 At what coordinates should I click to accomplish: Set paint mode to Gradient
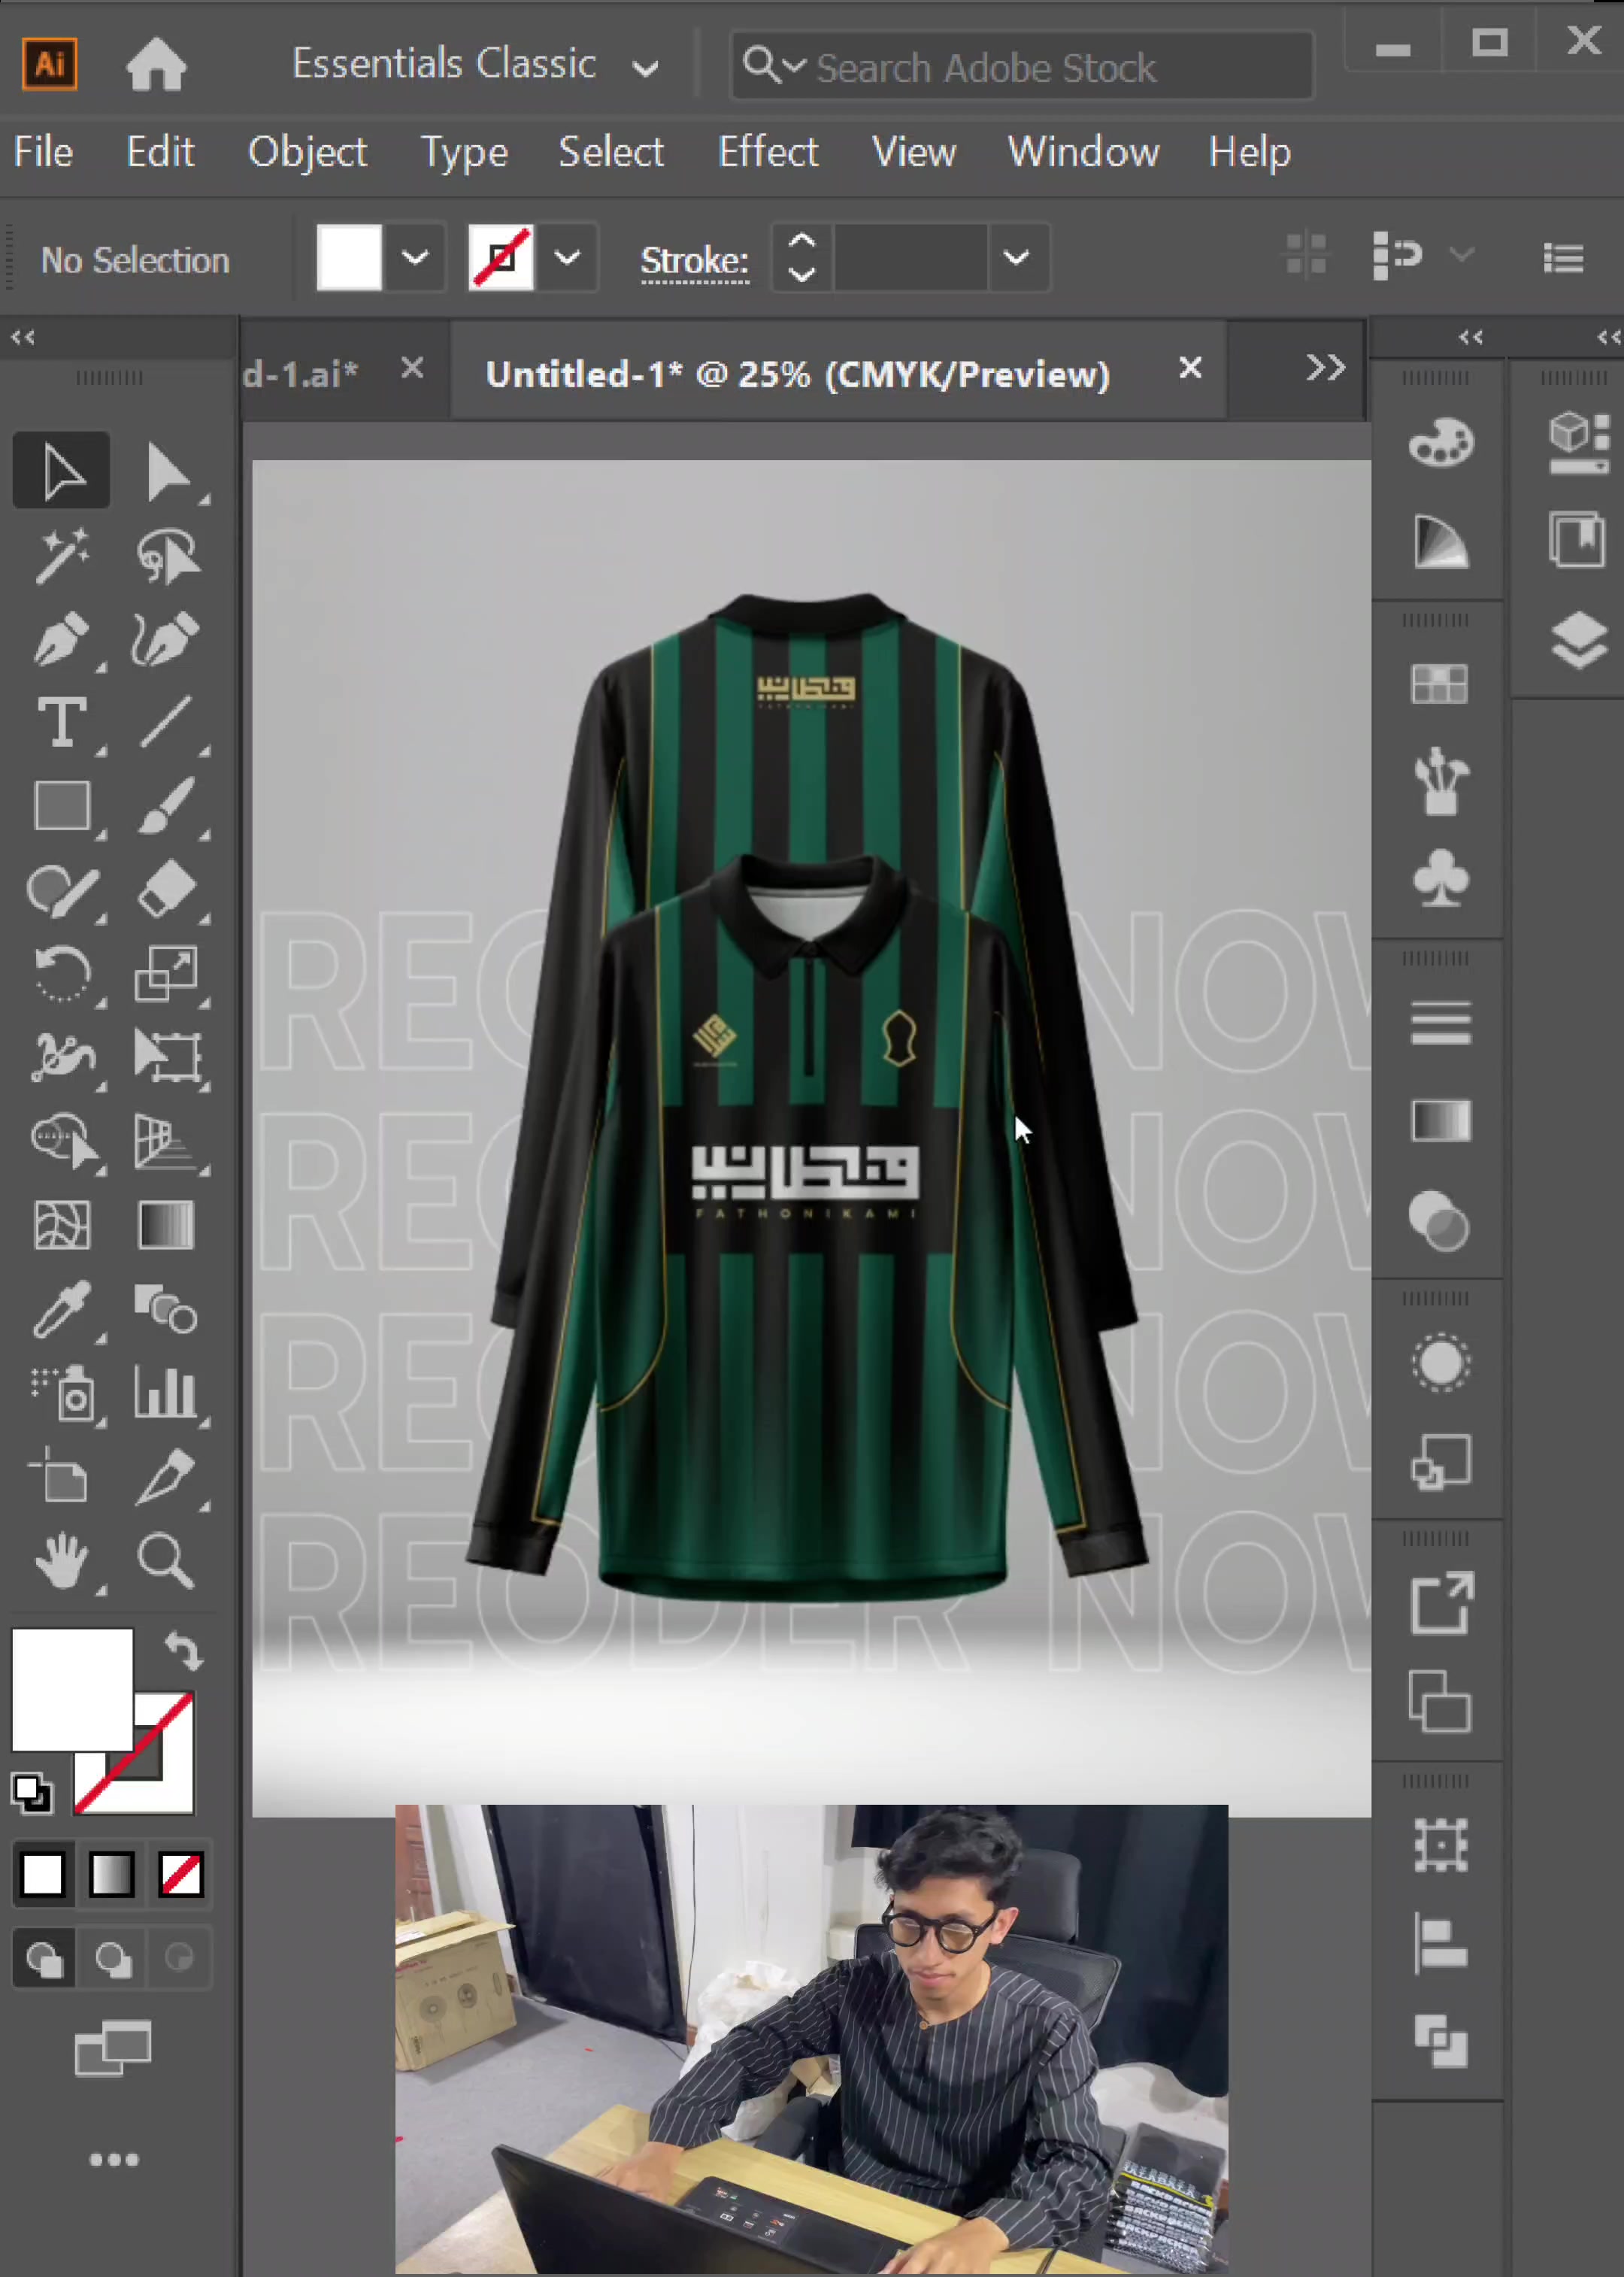pos(111,1874)
